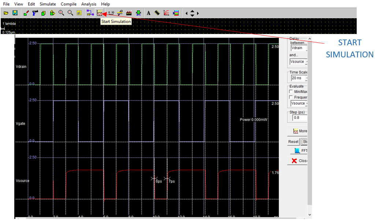Open the View menu

click(18, 4)
